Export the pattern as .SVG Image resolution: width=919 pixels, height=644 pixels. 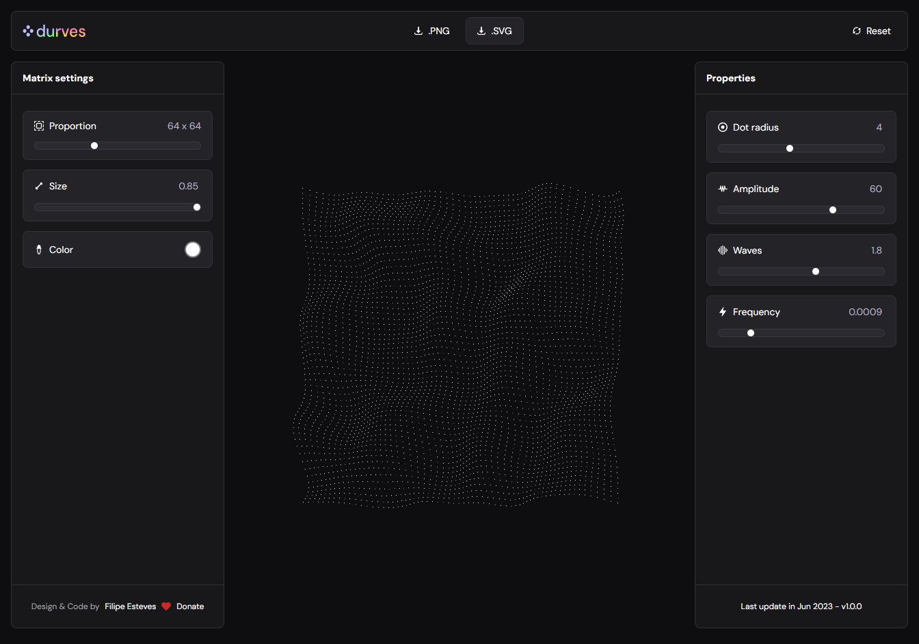pyautogui.click(x=494, y=31)
